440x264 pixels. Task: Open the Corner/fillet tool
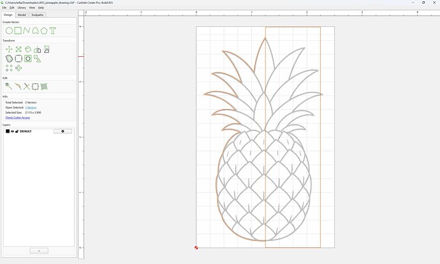coord(18,59)
